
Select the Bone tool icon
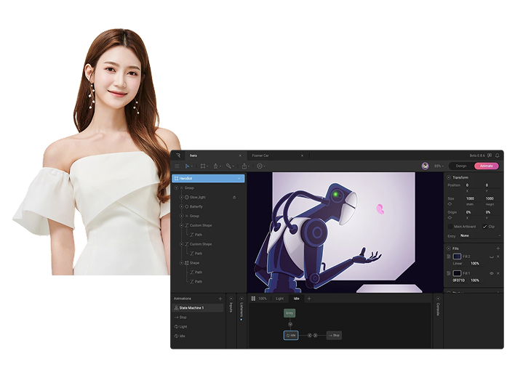pyautogui.click(x=229, y=166)
